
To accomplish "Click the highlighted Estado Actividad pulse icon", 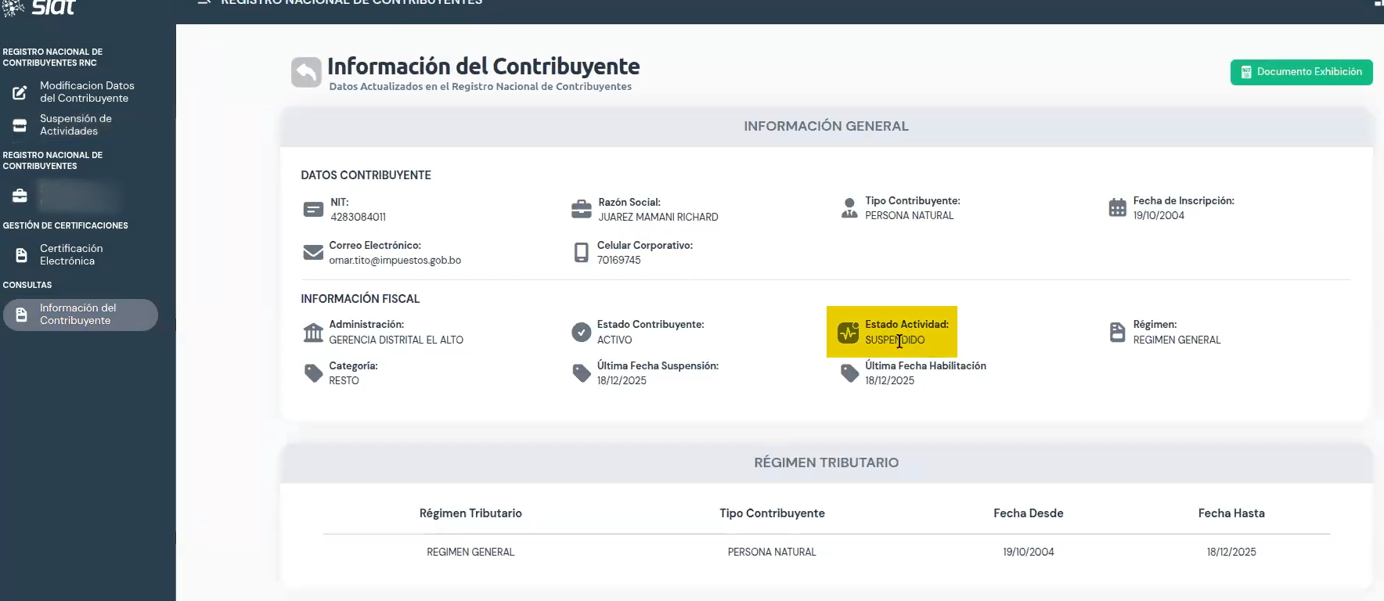I will click(x=849, y=333).
